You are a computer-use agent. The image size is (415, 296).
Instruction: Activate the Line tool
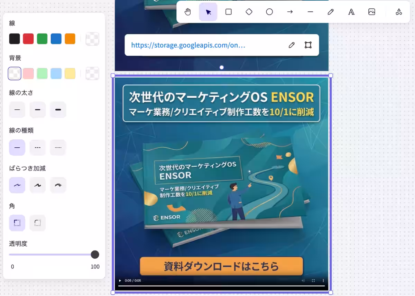pos(310,12)
